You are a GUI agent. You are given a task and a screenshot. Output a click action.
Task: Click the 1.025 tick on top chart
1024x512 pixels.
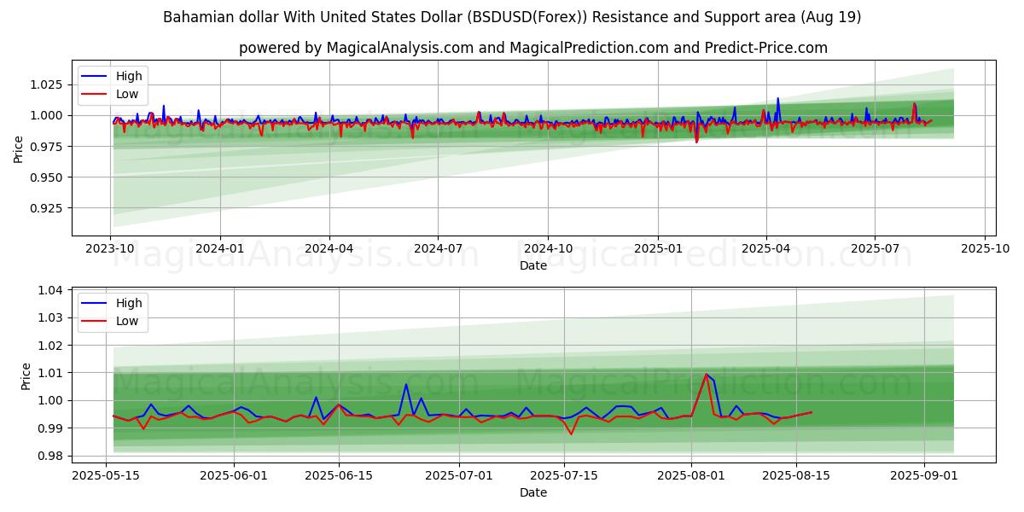click(47, 84)
